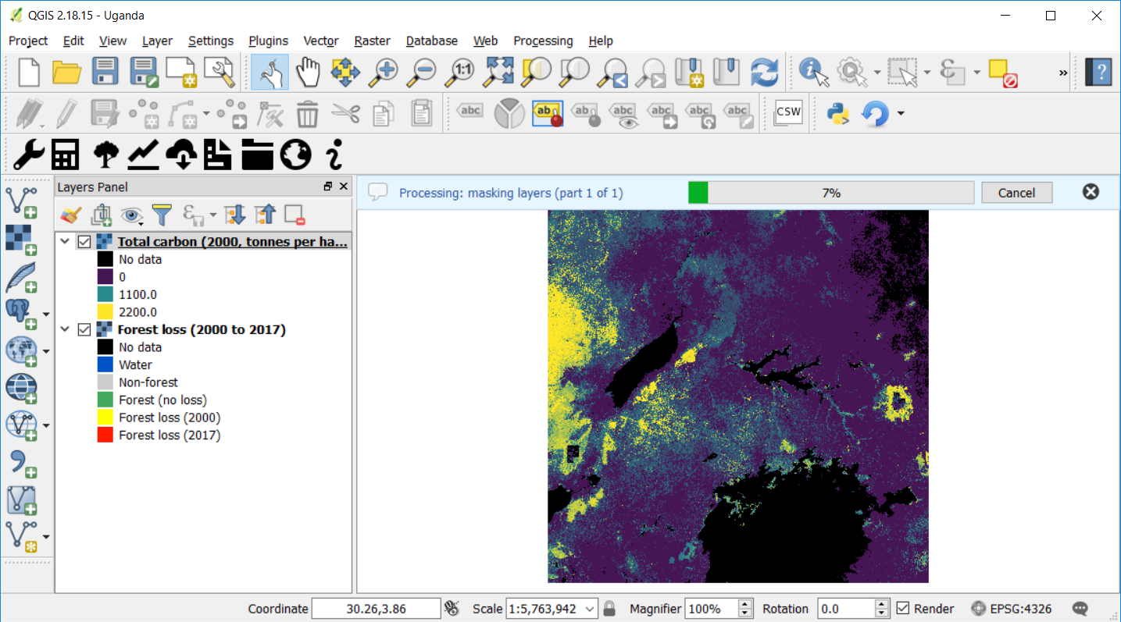Screen dimensions: 1121x622
Task: Toggle the Render checkbox in status bar
Action: [x=903, y=609]
